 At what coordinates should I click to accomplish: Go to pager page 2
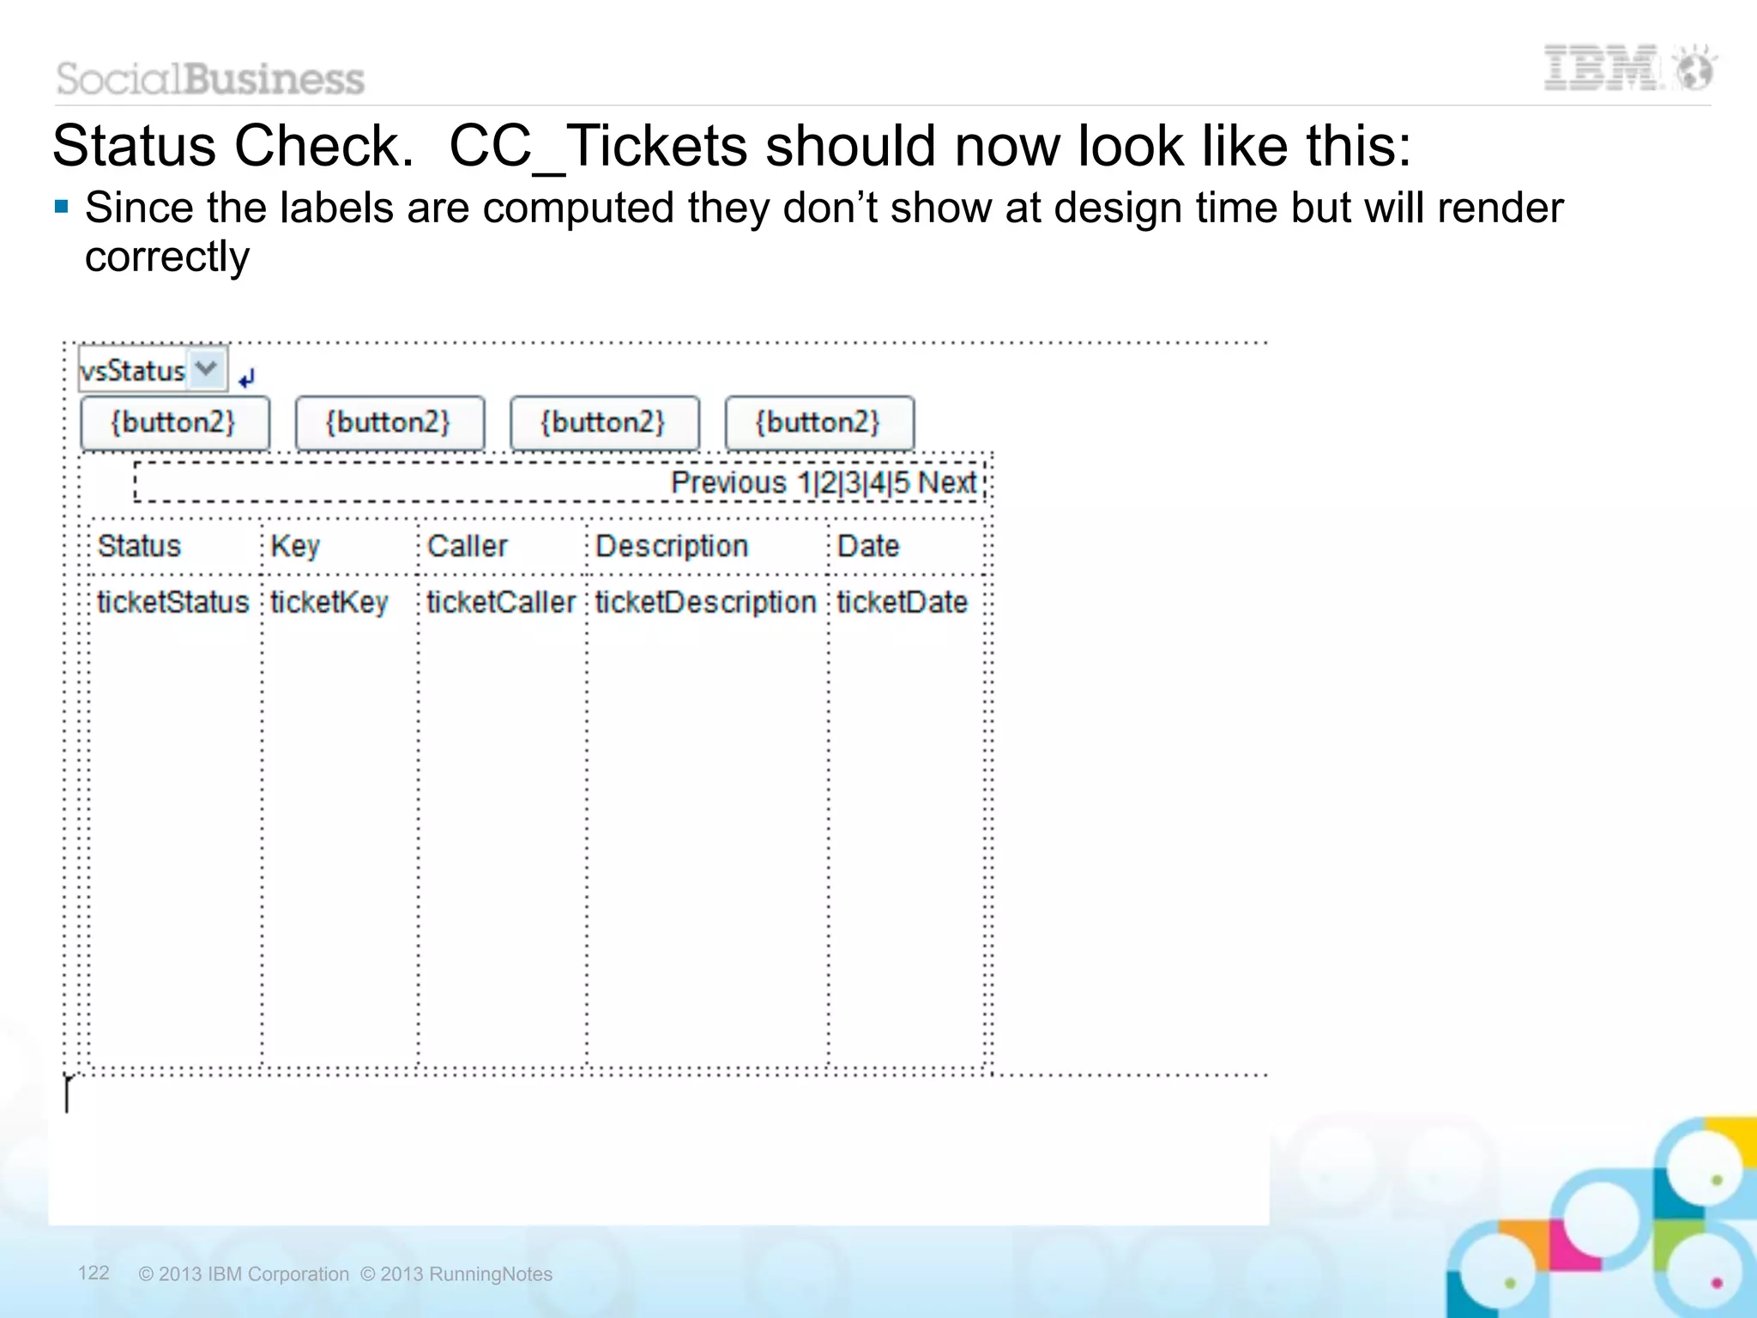[827, 482]
